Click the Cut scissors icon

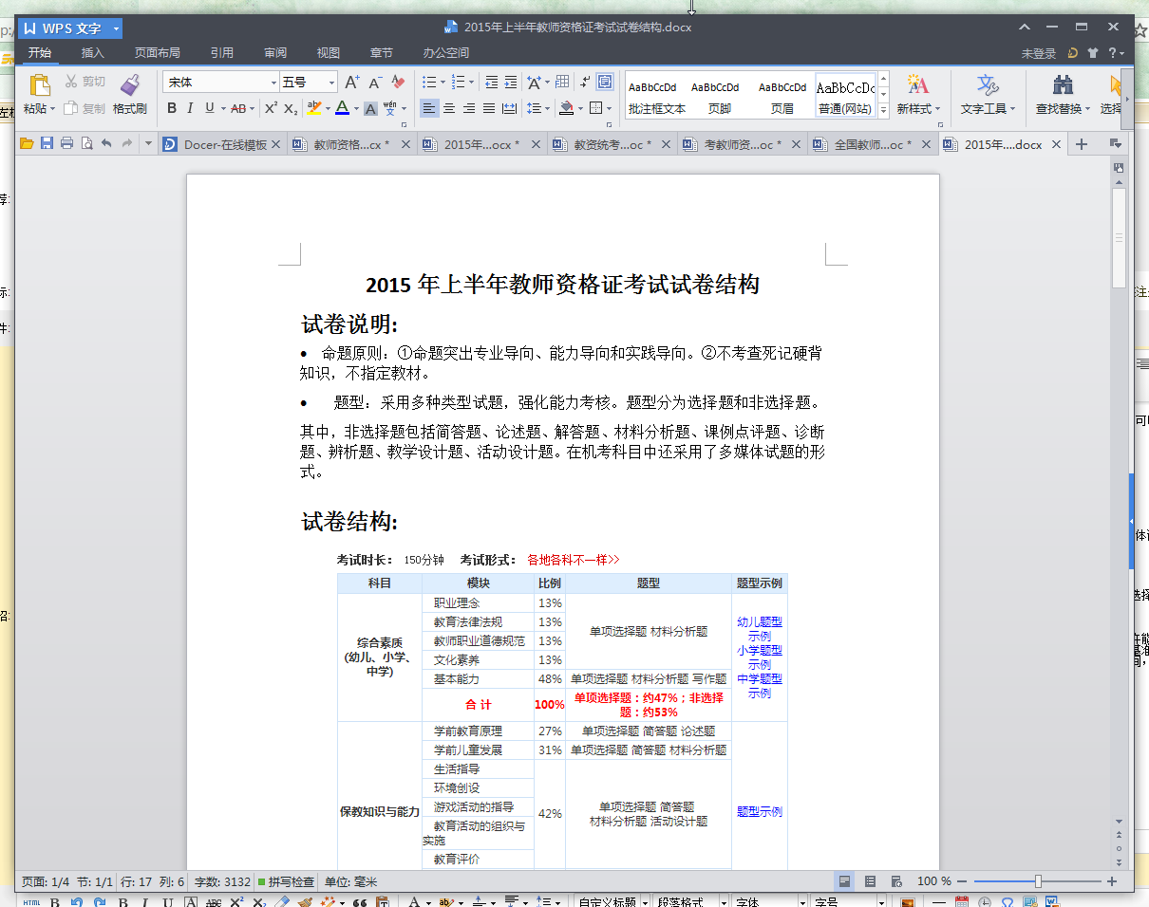[x=71, y=82]
